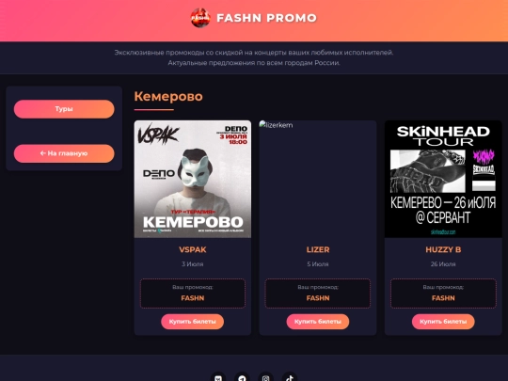Click the VSPAK artist name

(x=193, y=250)
